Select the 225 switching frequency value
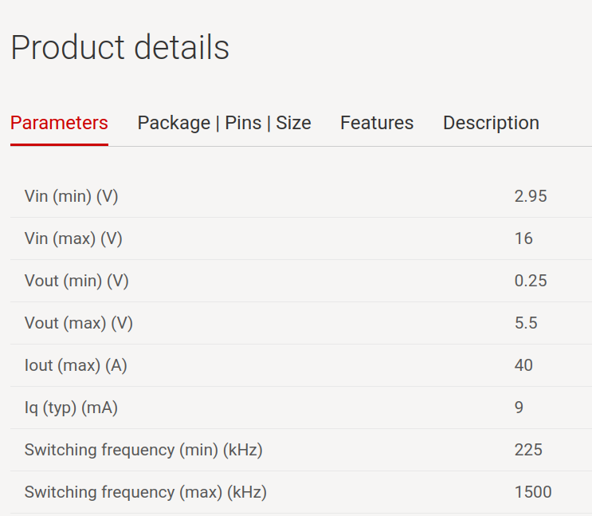 [x=528, y=451]
